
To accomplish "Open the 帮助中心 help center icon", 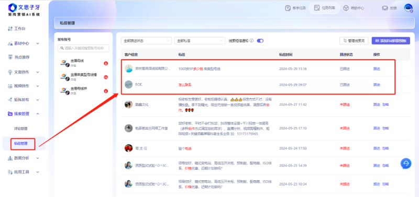I will (346, 8).
